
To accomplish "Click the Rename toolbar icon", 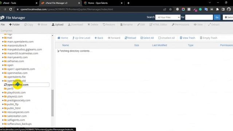I will pyautogui.click(x=126, y=24).
